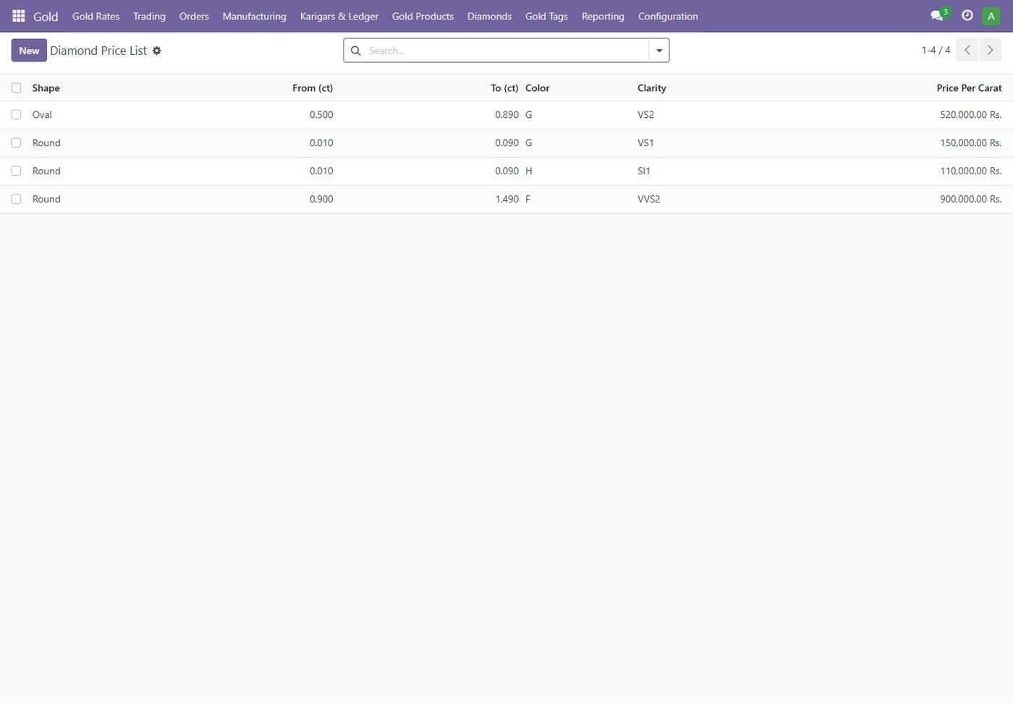Open the Gold Products menu
This screenshot has height=703, width=1013.
tap(423, 16)
